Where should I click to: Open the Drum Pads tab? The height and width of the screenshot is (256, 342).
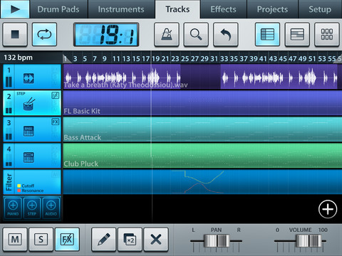pos(58,9)
